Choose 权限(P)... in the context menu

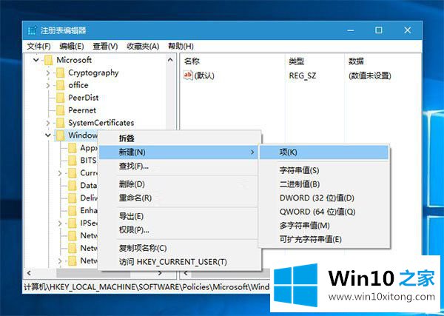[180, 230]
